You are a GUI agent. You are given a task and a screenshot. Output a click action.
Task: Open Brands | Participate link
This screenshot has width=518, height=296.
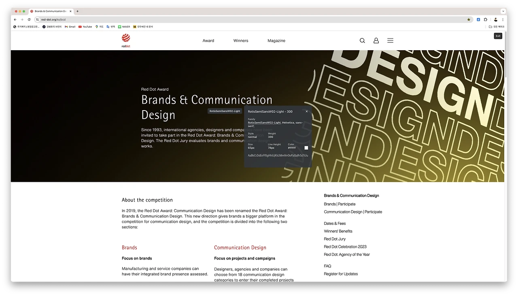click(x=340, y=204)
